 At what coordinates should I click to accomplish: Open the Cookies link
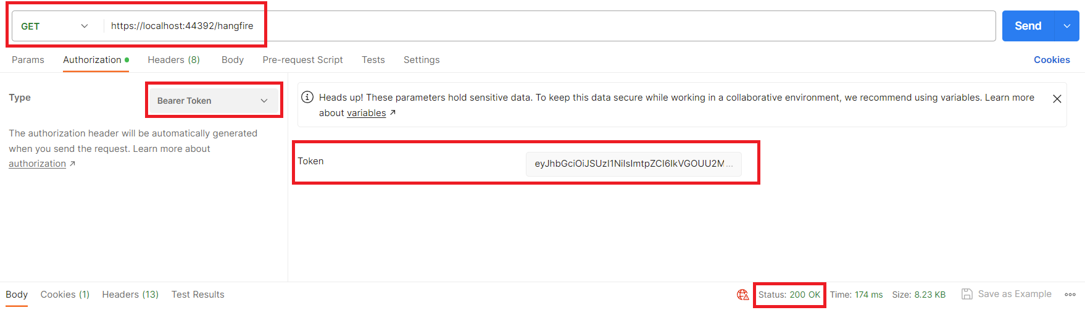coord(1052,60)
